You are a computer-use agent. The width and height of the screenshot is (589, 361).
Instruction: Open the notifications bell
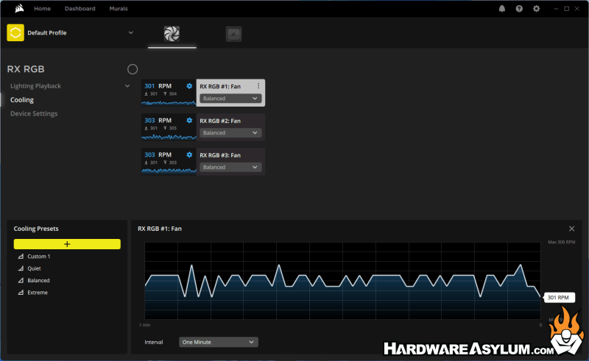[x=502, y=9]
